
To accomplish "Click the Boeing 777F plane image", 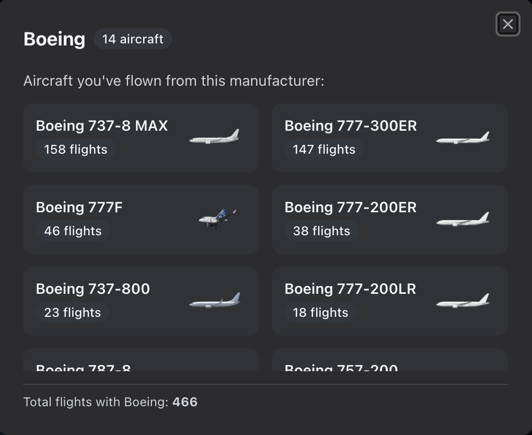I will click(217, 219).
